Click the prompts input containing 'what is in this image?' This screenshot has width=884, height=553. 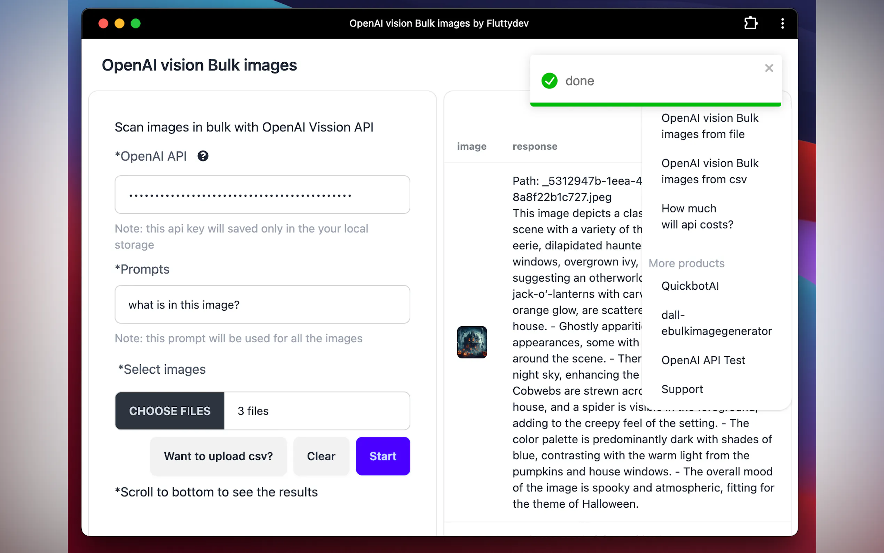(x=262, y=304)
